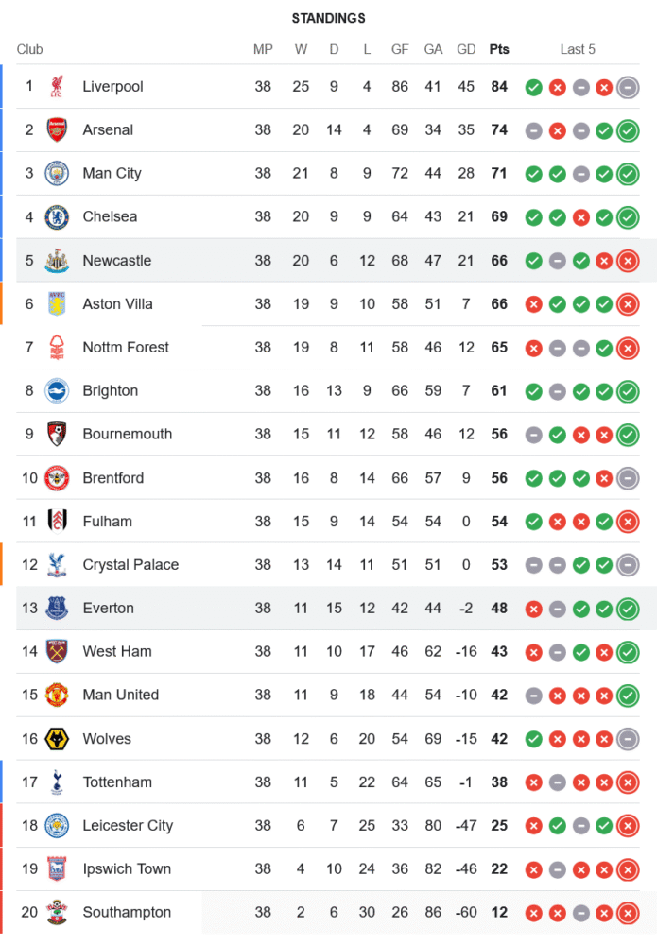The height and width of the screenshot is (945, 657).
Task: Click Arsenal's latest win result icon
Action: tap(628, 131)
